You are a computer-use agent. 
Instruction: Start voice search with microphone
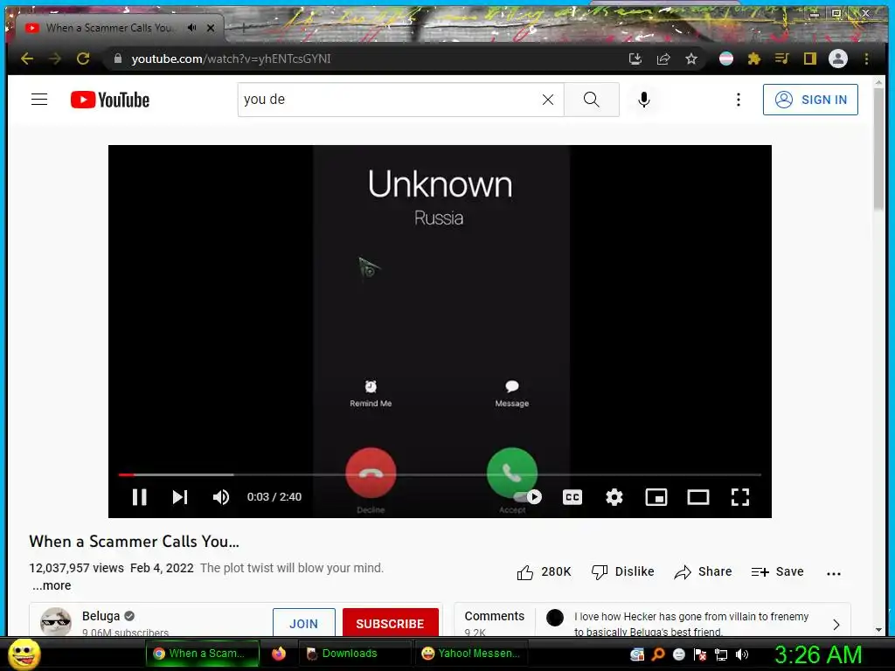pos(644,100)
